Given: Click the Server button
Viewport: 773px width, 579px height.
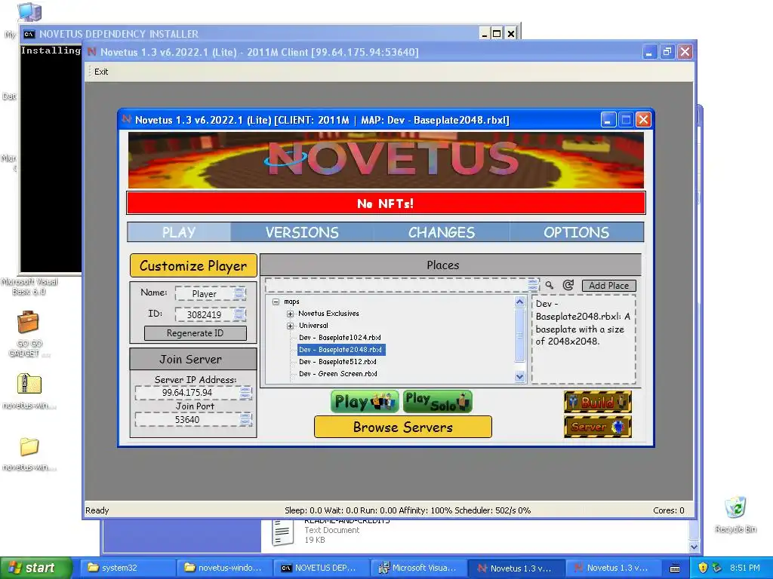Looking at the screenshot, I should (x=598, y=427).
